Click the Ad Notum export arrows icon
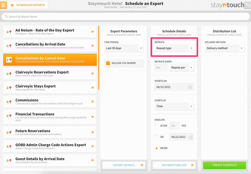 (9, 32)
